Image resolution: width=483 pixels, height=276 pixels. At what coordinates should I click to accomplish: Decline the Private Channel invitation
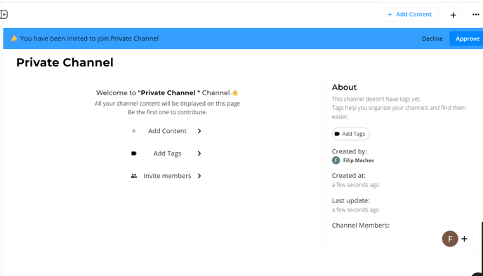pyautogui.click(x=432, y=39)
